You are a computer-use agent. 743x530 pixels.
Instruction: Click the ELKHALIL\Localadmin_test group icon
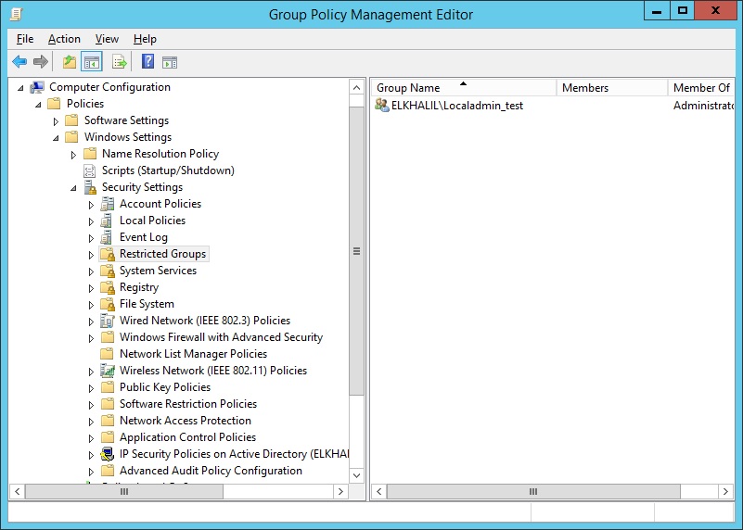click(382, 105)
